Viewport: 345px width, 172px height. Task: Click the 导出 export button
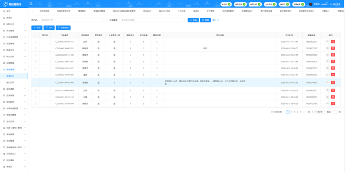point(37,28)
